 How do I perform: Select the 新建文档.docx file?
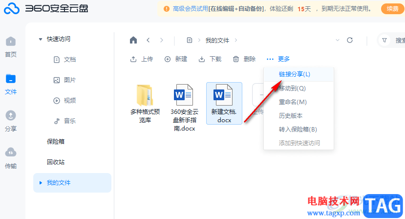[x=224, y=104]
